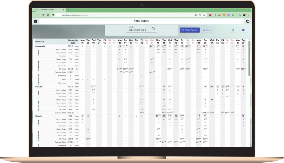The height and width of the screenshot is (163, 284).
Task: Click the translate page icon
Action: 196,15
